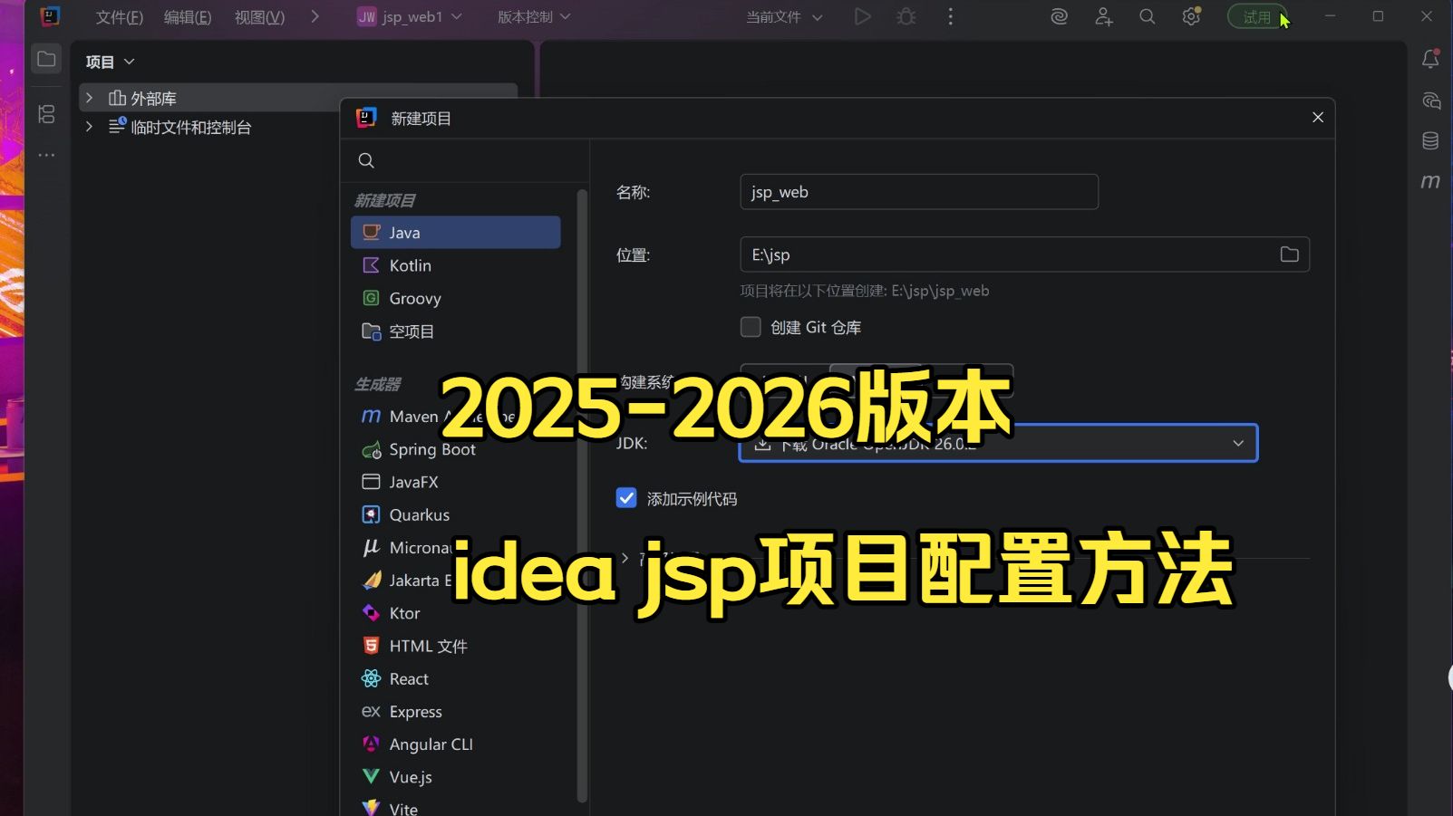
Task: Open IDE settings gear icon
Action: pyautogui.click(x=1191, y=16)
